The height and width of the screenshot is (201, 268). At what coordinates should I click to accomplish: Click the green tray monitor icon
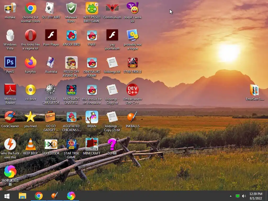(237, 196)
